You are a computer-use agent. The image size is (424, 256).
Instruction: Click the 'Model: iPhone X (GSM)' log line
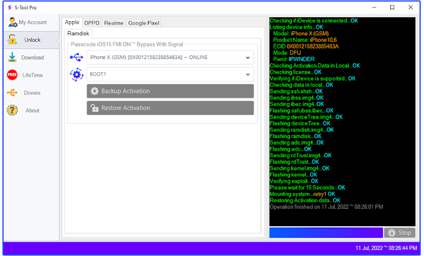pos(301,33)
